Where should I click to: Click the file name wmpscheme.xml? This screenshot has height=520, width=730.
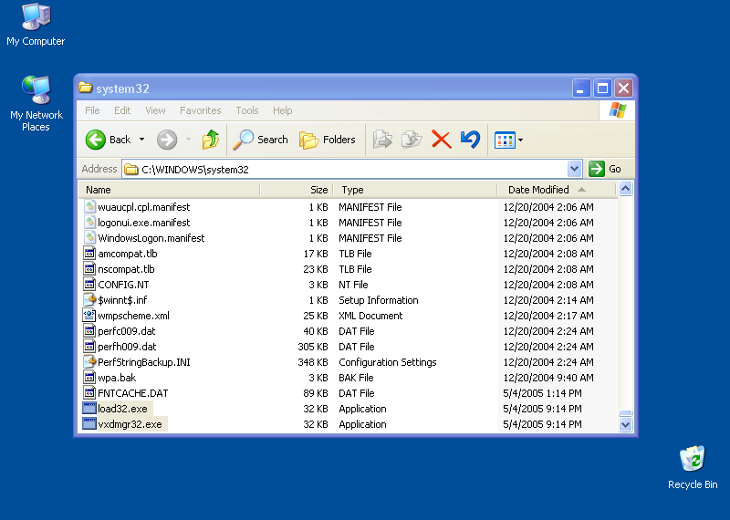coord(133,316)
